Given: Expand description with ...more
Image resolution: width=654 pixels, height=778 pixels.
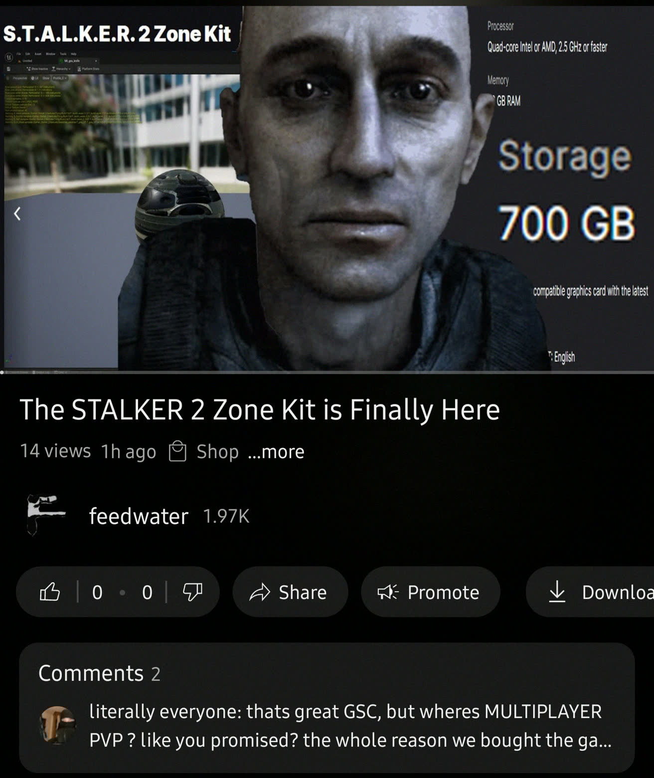Looking at the screenshot, I should pyautogui.click(x=276, y=451).
